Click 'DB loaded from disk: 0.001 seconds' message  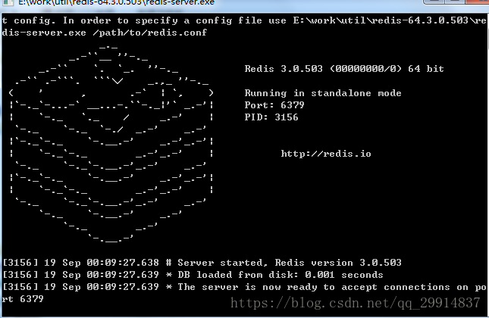(281, 275)
